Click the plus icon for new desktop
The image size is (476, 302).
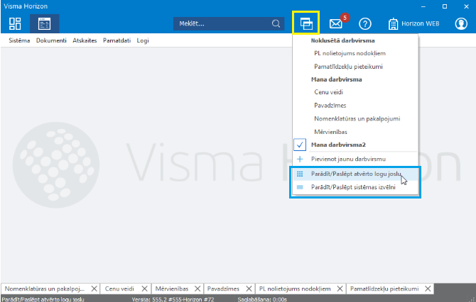(x=300, y=159)
